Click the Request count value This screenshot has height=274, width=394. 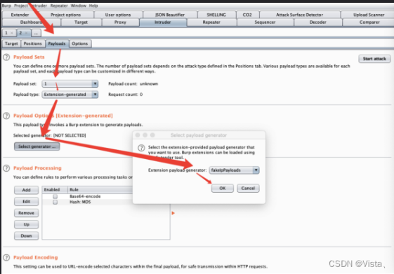coord(141,95)
